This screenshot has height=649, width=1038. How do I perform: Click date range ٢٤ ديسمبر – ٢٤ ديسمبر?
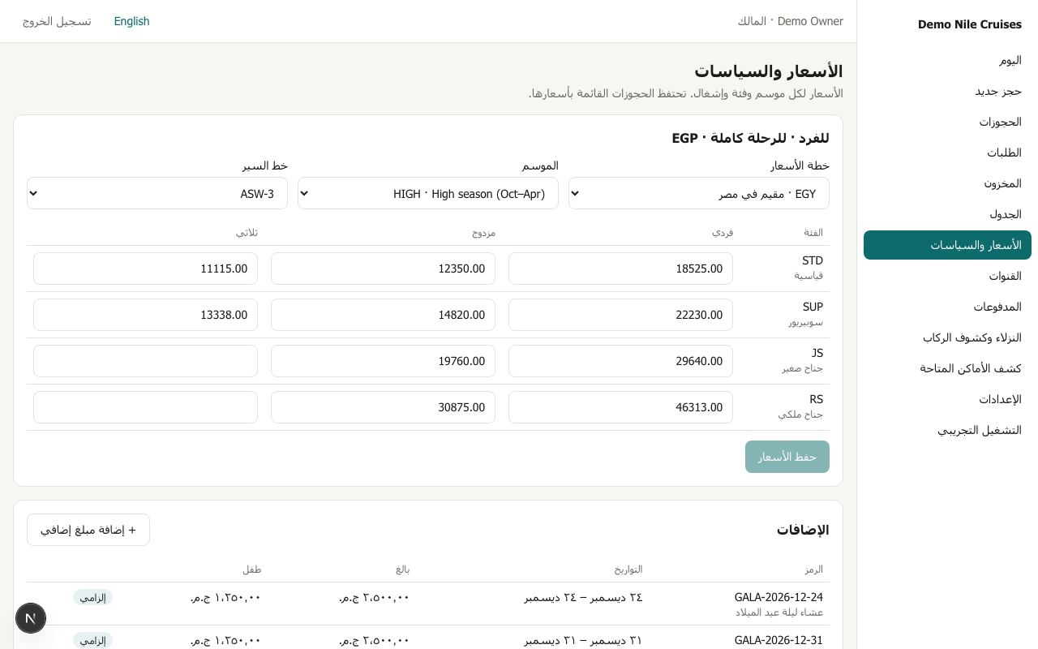click(583, 597)
